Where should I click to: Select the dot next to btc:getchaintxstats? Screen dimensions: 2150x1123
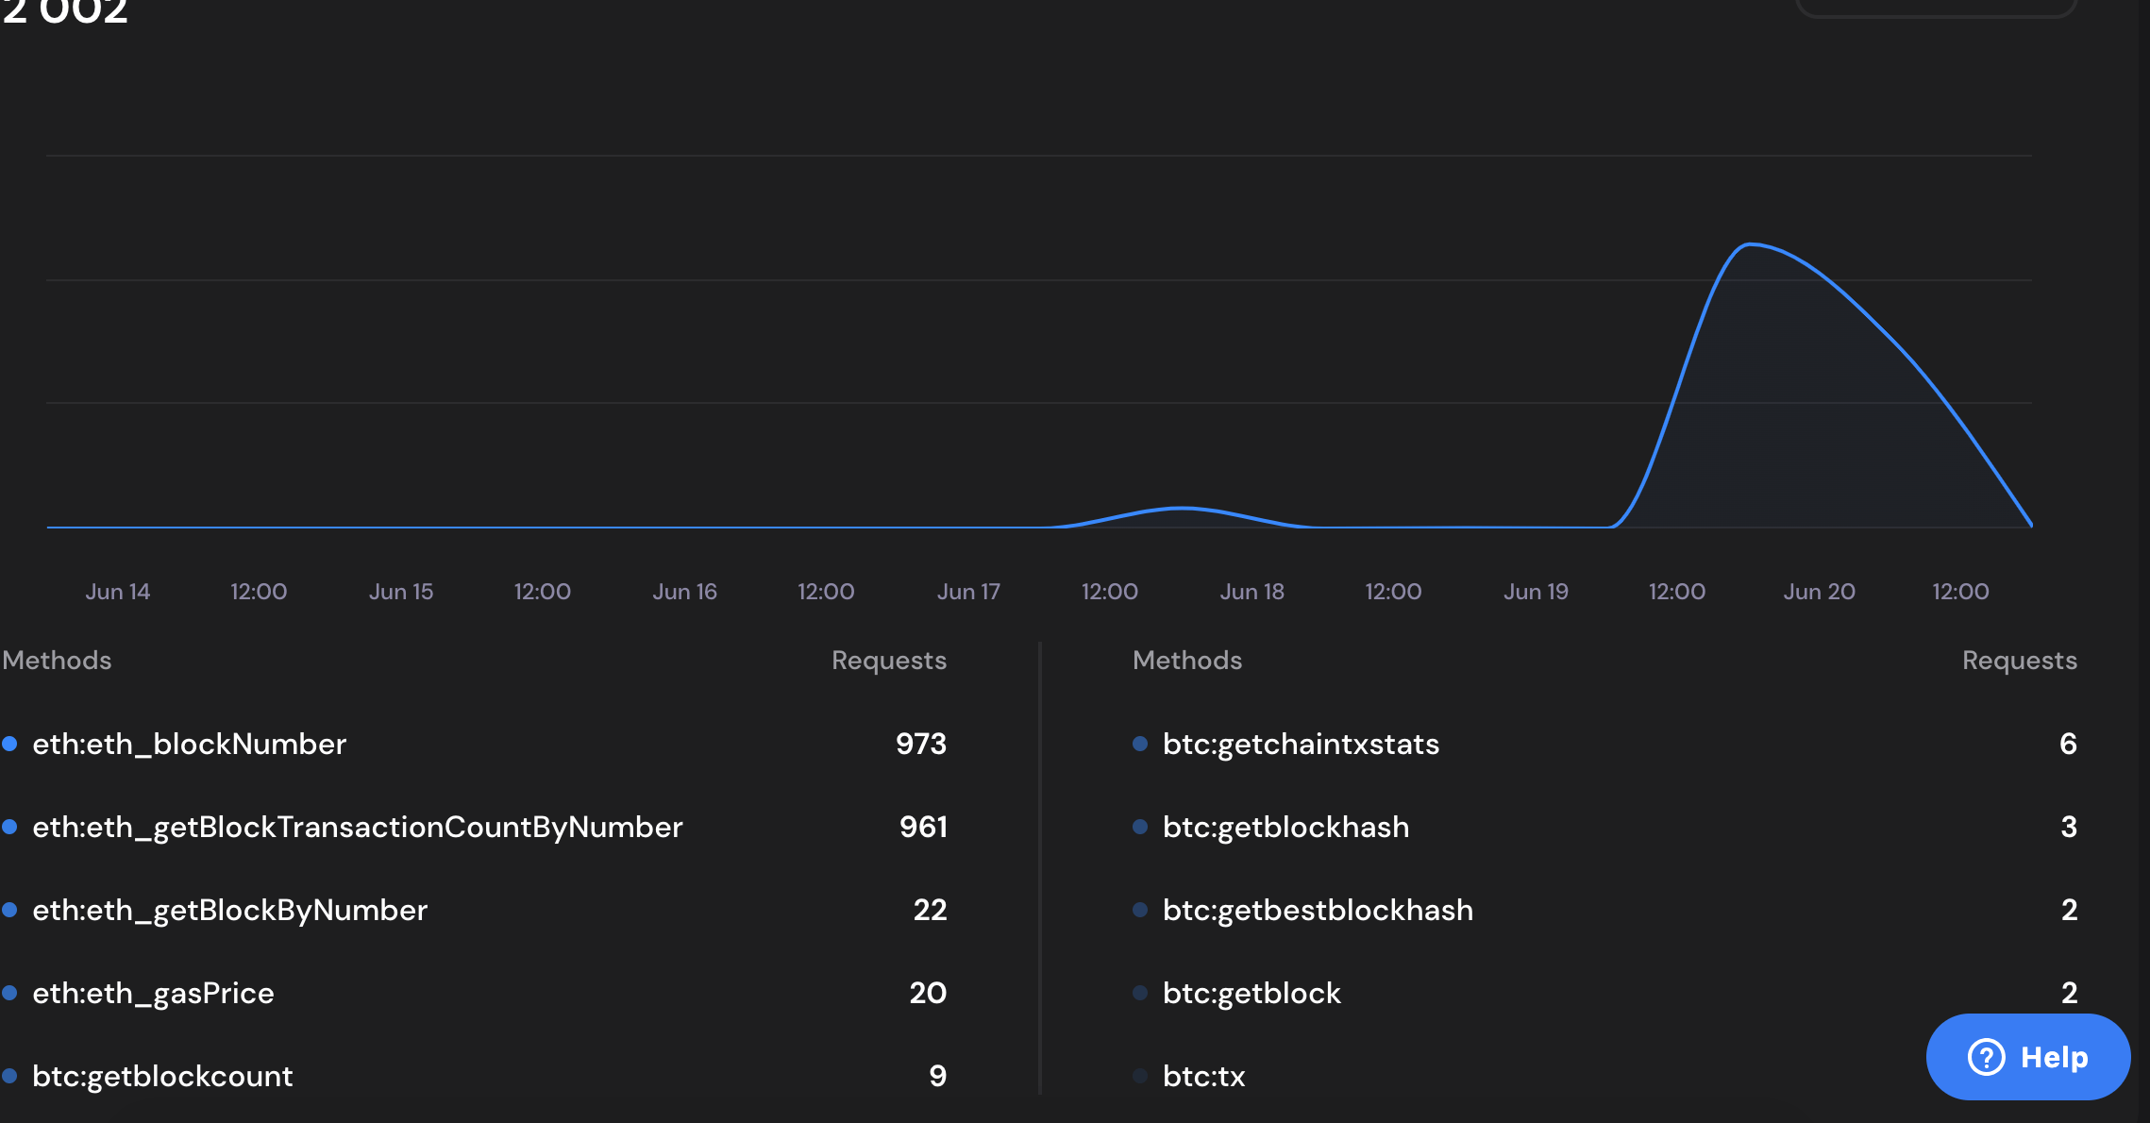[1140, 745]
